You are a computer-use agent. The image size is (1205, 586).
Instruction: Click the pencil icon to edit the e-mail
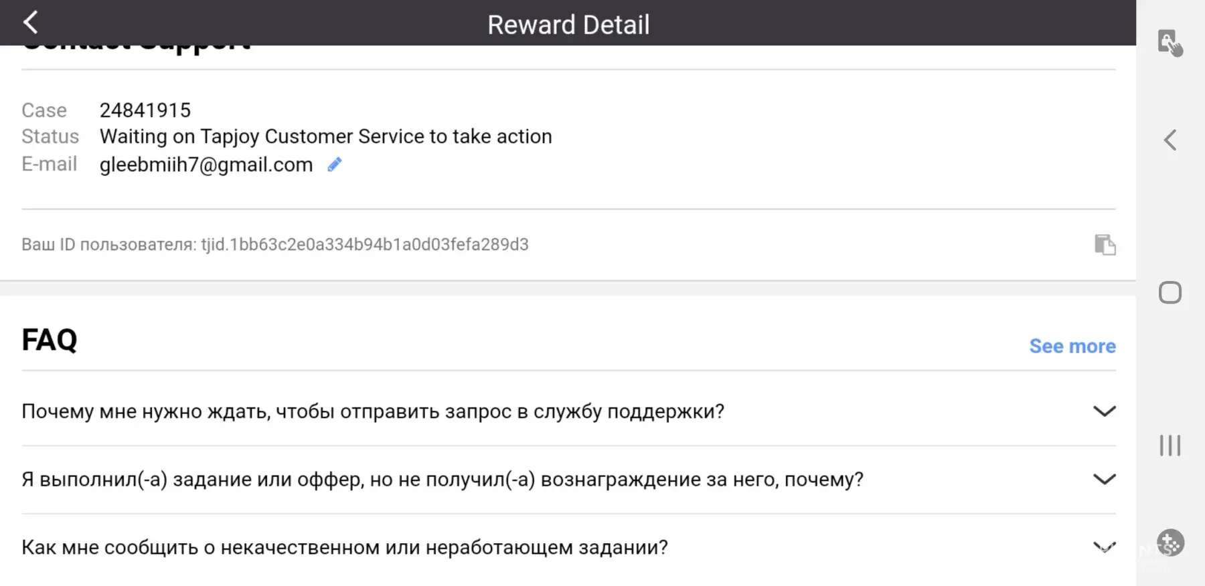tap(335, 165)
